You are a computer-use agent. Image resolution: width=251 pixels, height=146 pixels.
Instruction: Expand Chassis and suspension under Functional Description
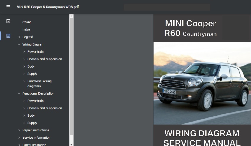[24, 108]
